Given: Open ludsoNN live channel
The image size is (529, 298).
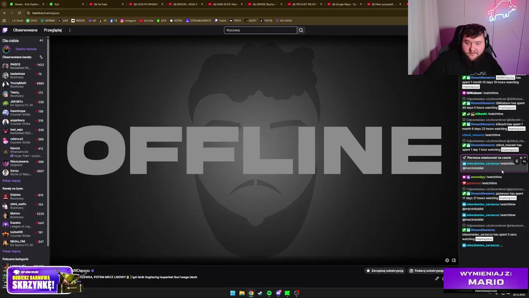Looking at the screenshot, I should [x=24, y=234].
